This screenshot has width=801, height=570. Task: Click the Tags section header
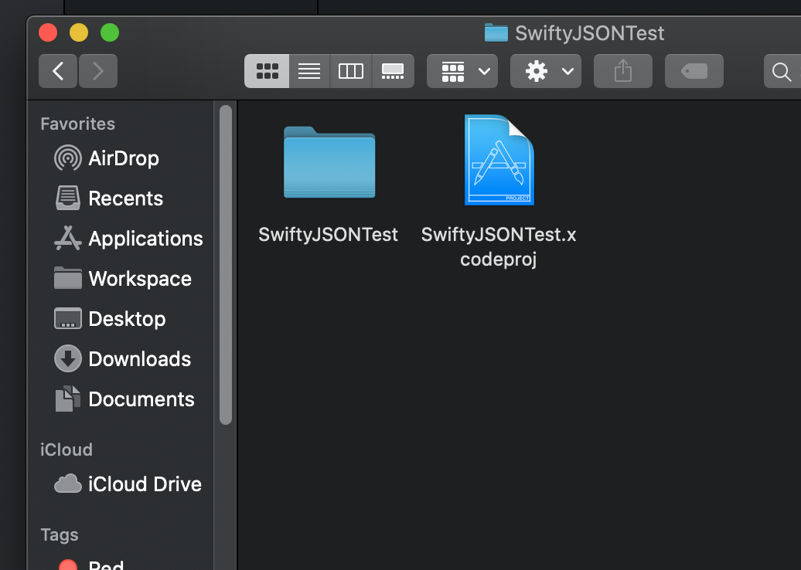pyautogui.click(x=60, y=534)
